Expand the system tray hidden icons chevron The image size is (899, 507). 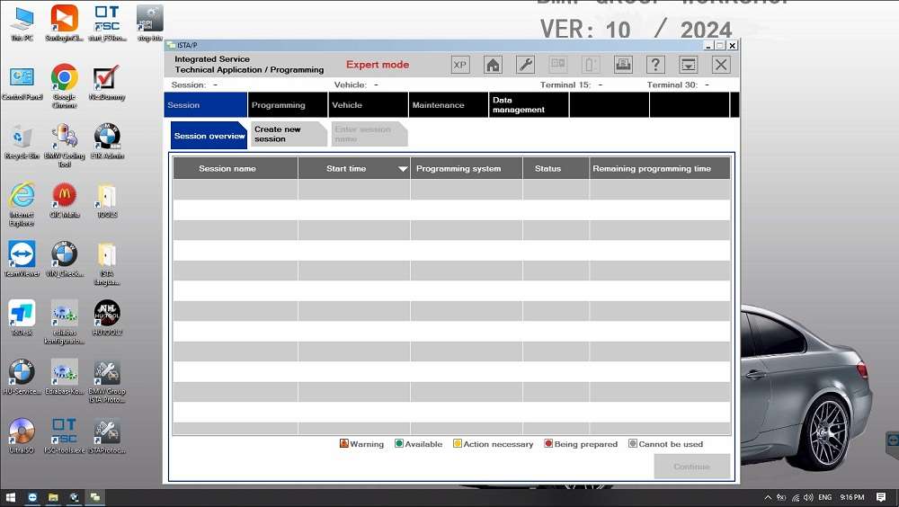click(768, 497)
